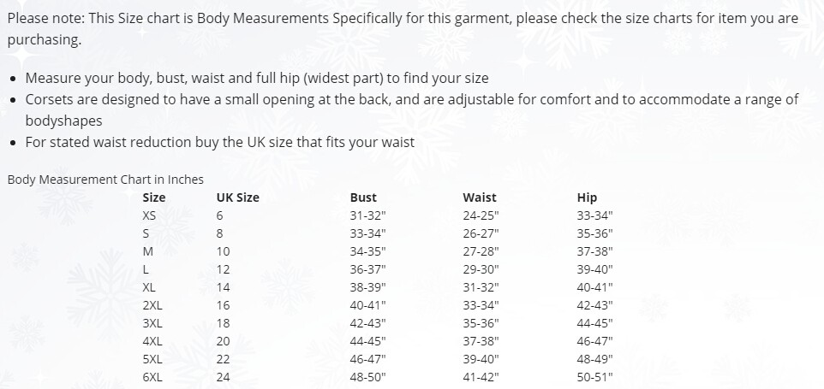
Task: Click UK size 24 cell
Action: point(224,377)
